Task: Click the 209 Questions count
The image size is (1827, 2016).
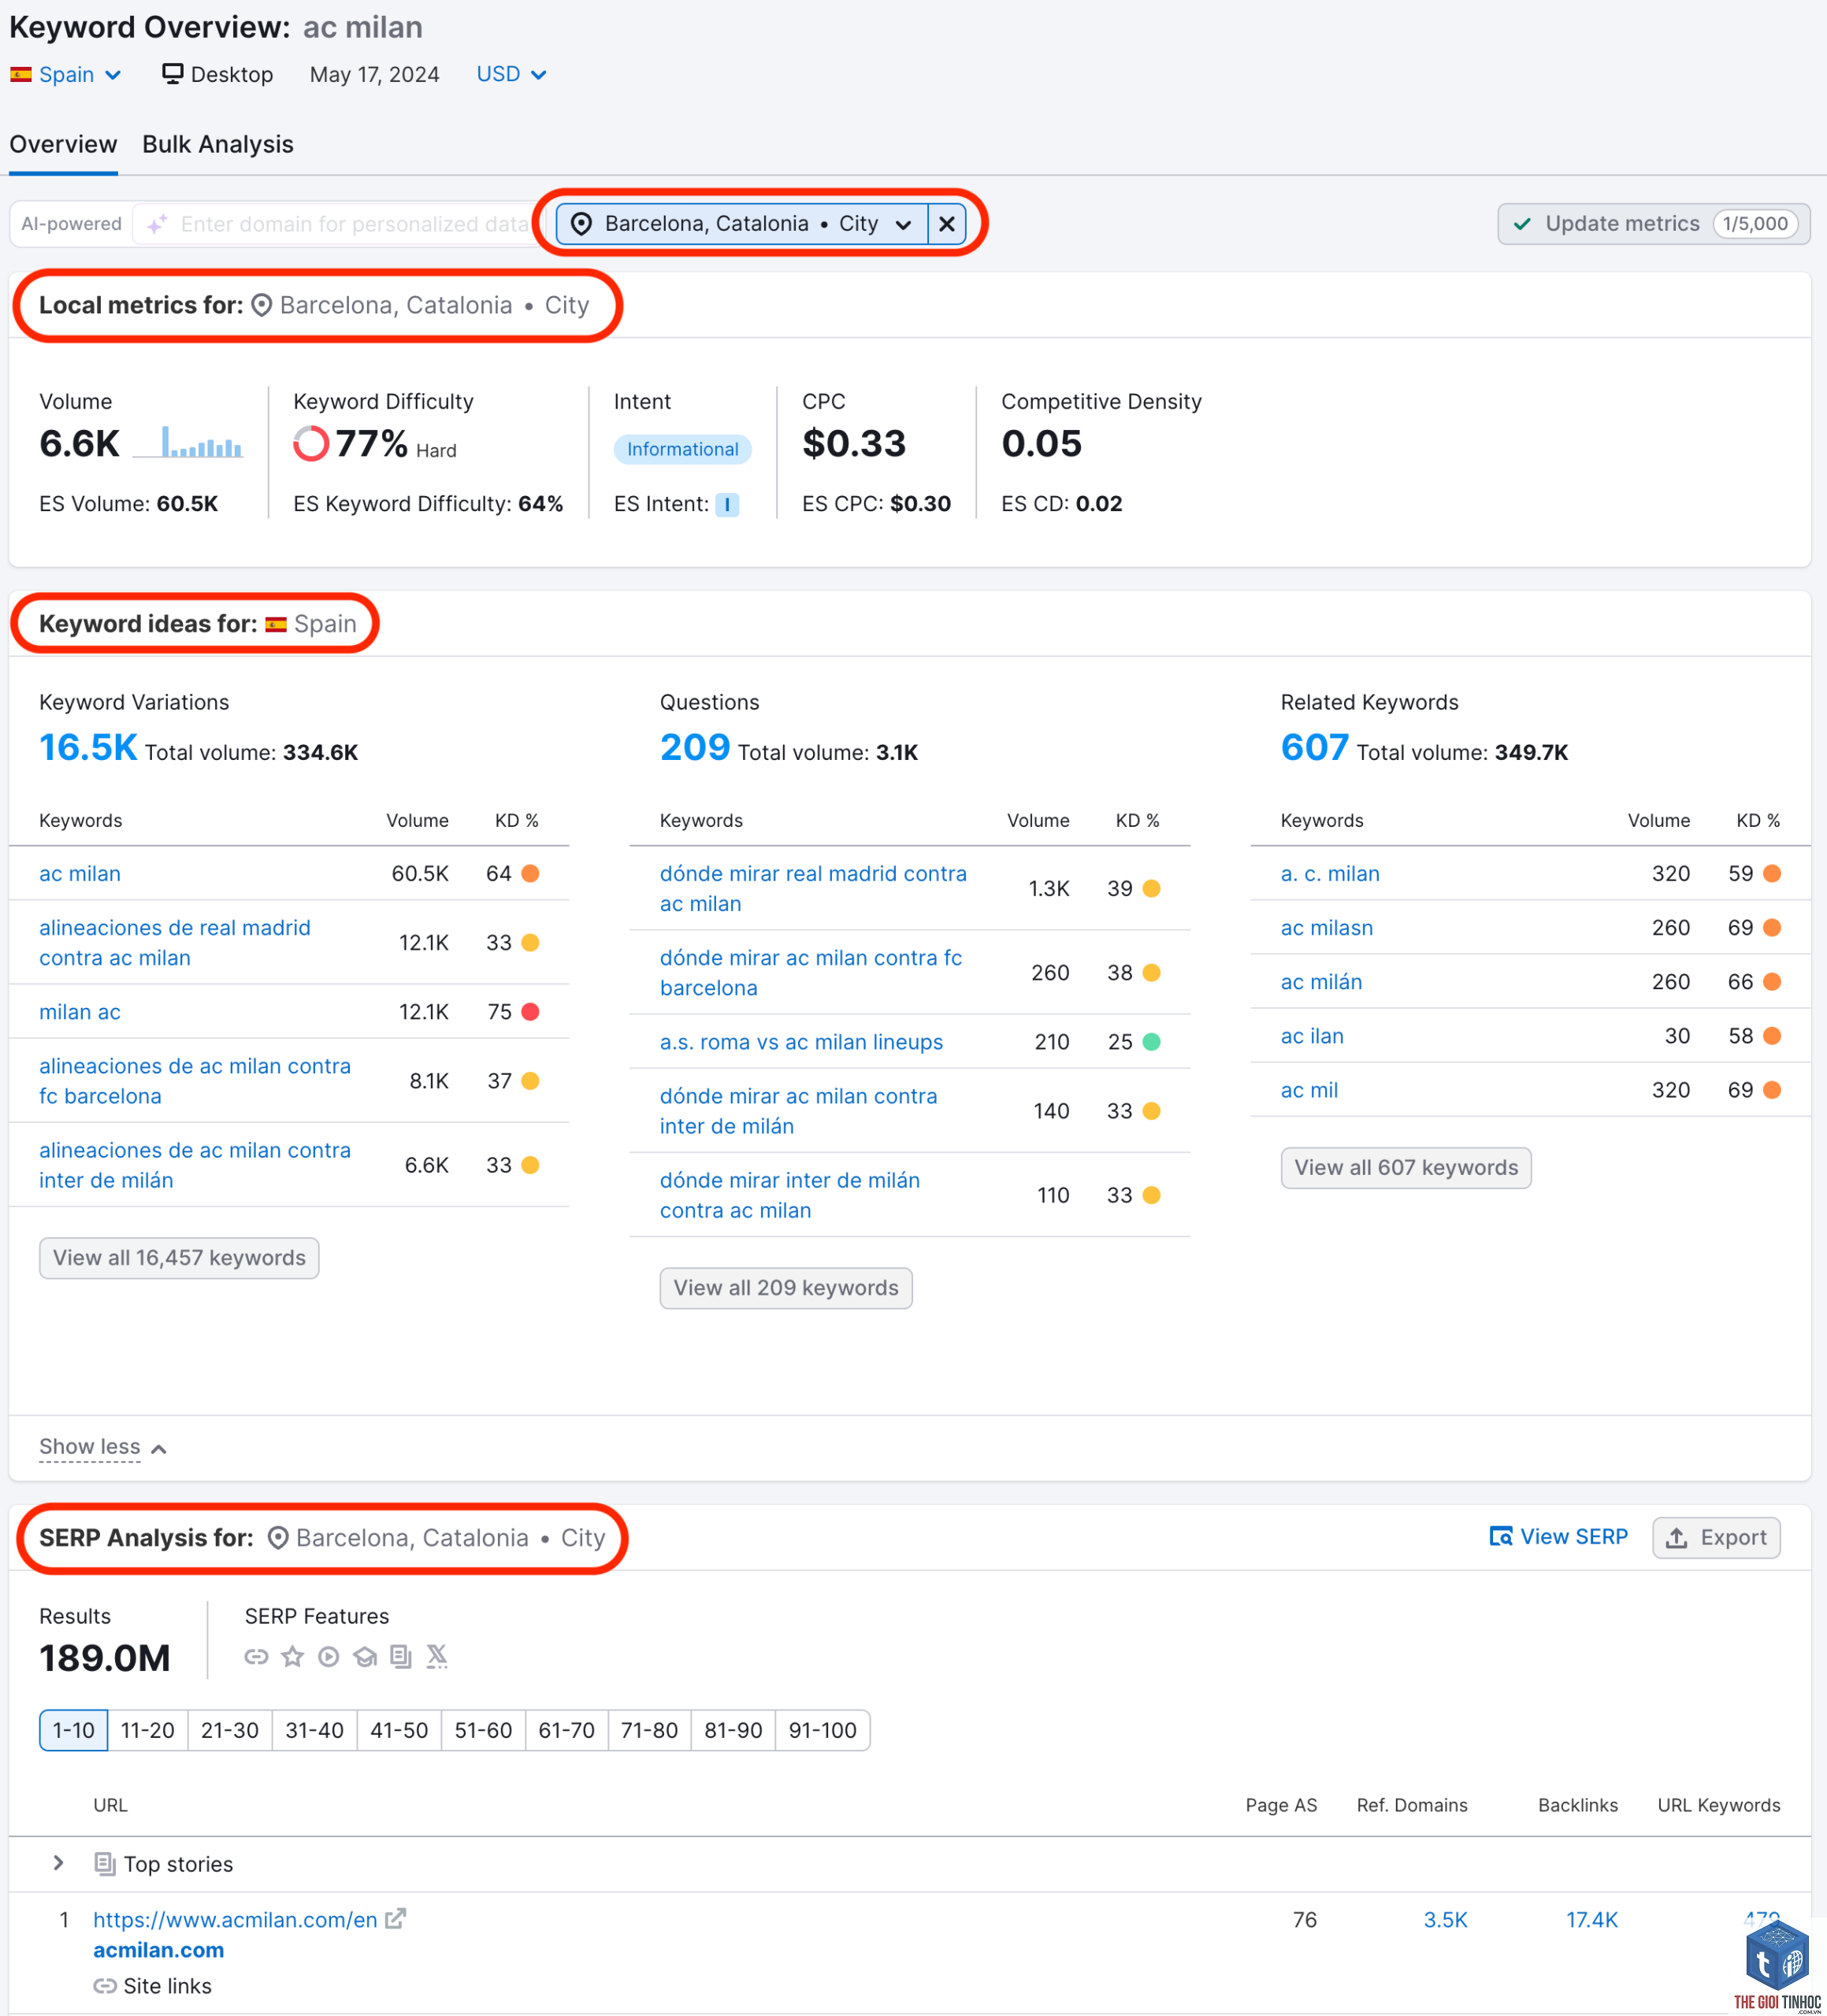Action: [696, 748]
